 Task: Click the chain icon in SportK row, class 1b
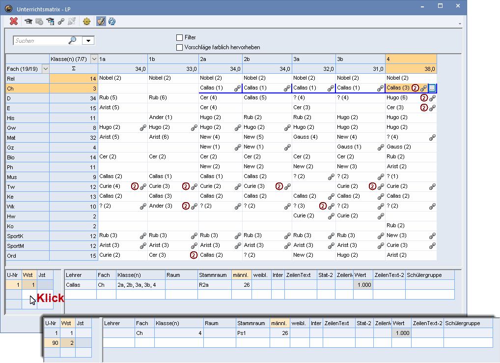194,236
